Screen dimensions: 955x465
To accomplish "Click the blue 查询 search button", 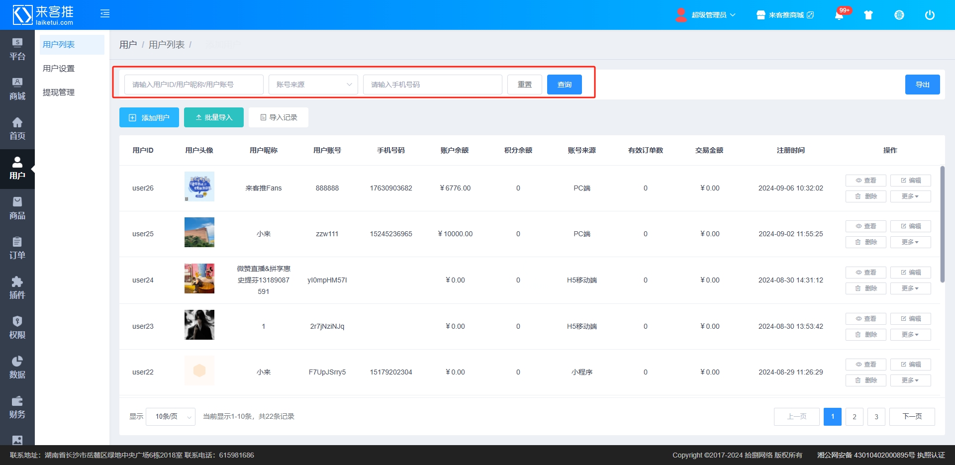I will (565, 85).
